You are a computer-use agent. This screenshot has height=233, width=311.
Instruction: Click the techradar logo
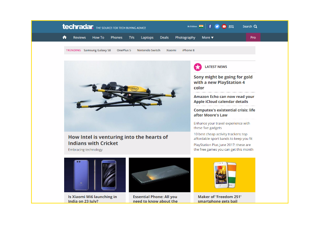[78, 27]
